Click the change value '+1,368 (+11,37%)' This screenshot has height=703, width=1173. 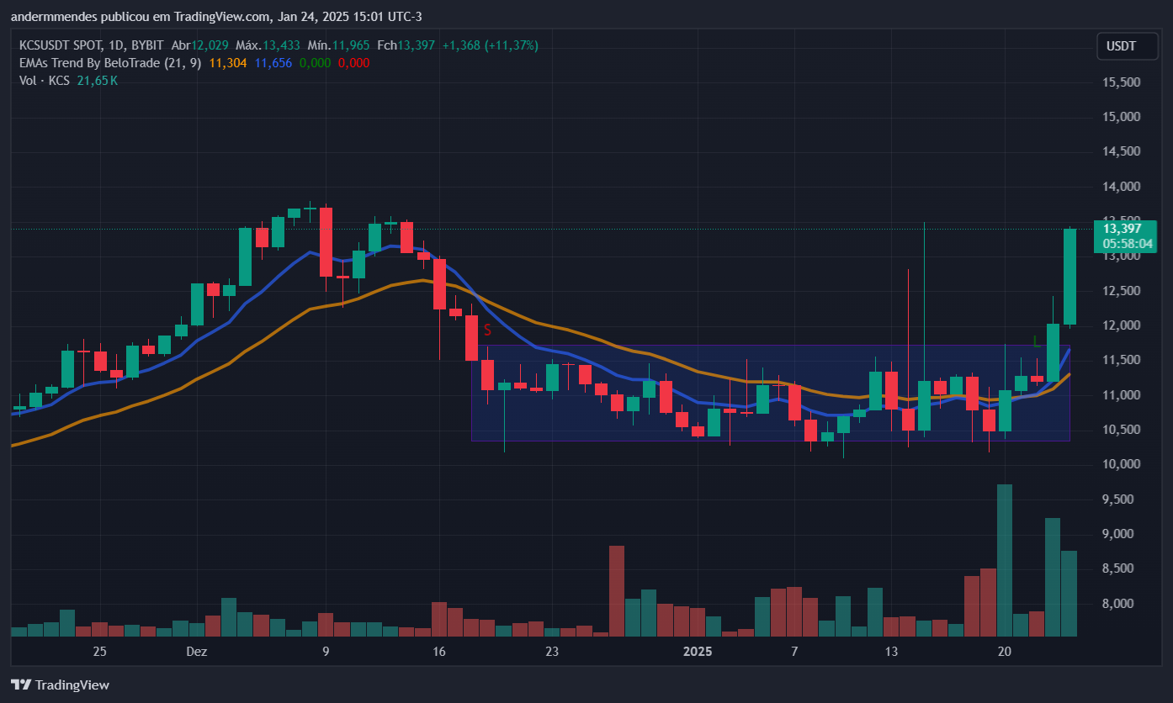490,45
